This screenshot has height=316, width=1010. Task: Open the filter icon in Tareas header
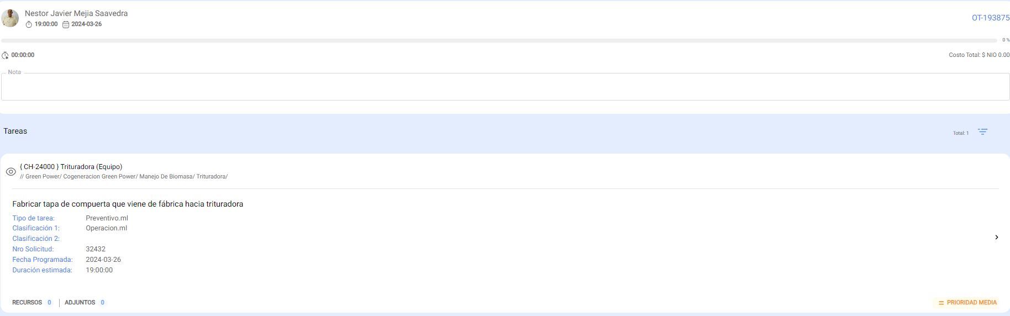click(x=982, y=132)
